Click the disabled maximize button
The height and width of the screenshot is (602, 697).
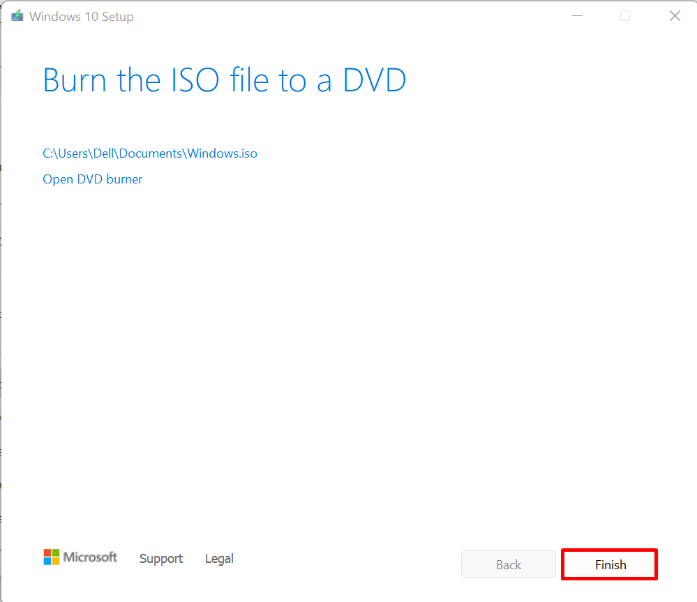(x=625, y=16)
